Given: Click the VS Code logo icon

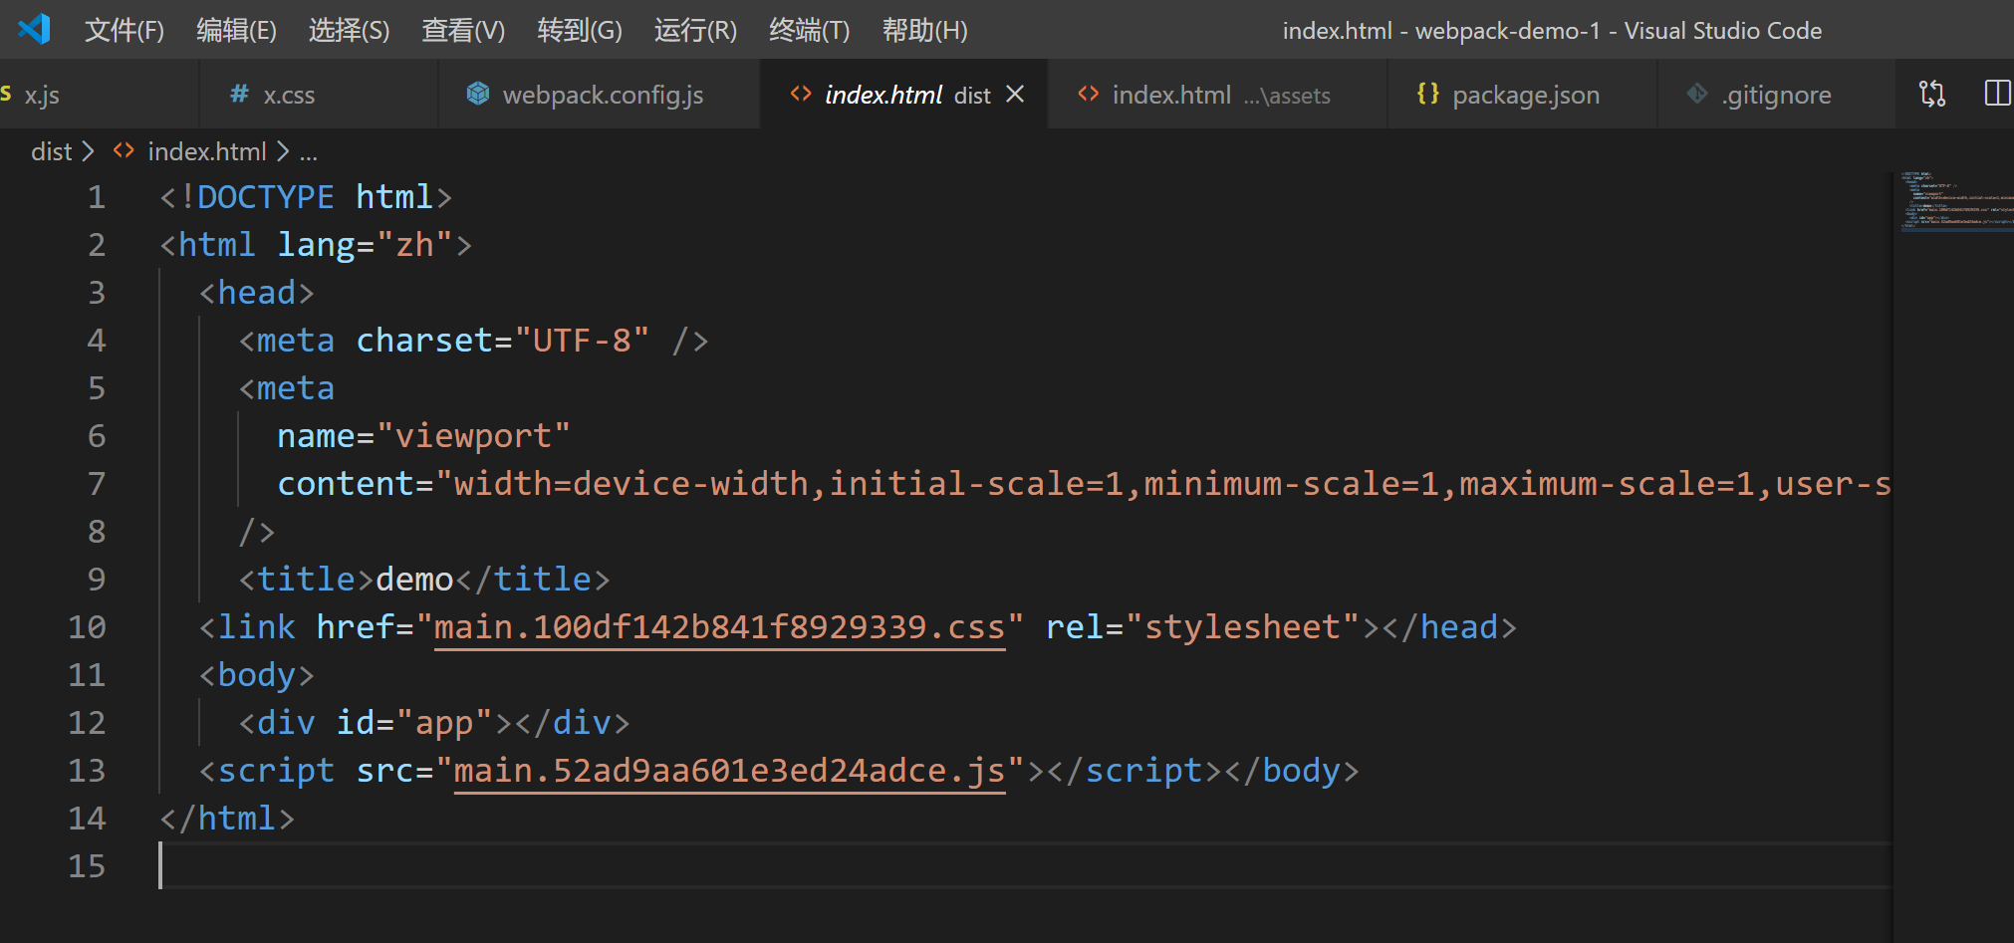Looking at the screenshot, I should (x=34, y=29).
